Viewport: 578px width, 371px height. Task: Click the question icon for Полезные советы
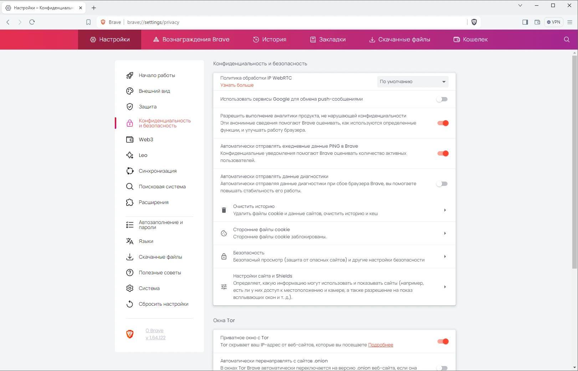click(130, 273)
